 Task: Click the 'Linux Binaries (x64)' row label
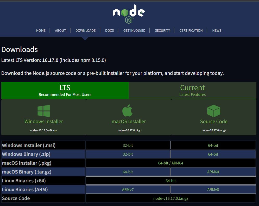[x=24, y=181]
